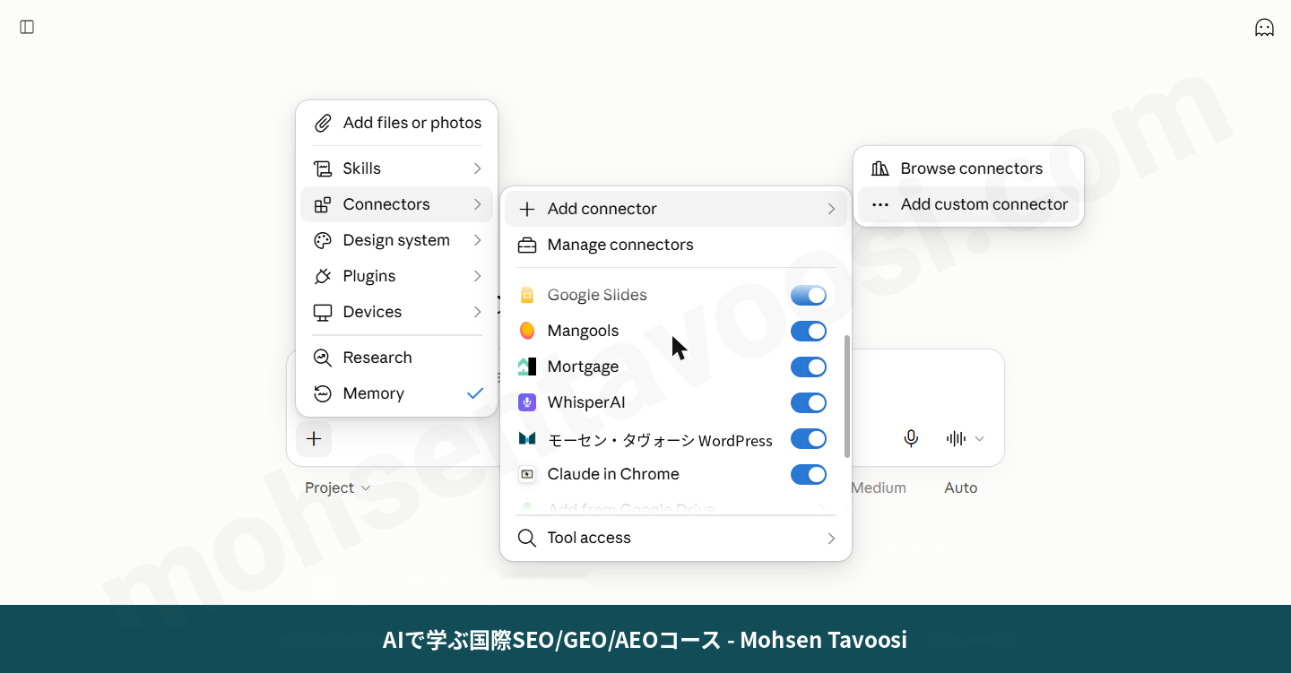Click the Mortgage house logo icon
The image size is (1291, 673).
[527, 367]
